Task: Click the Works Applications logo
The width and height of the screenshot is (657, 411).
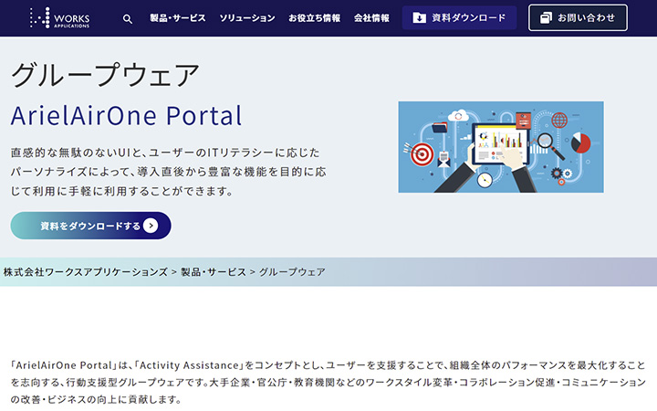Action: click(x=59, y=18)
